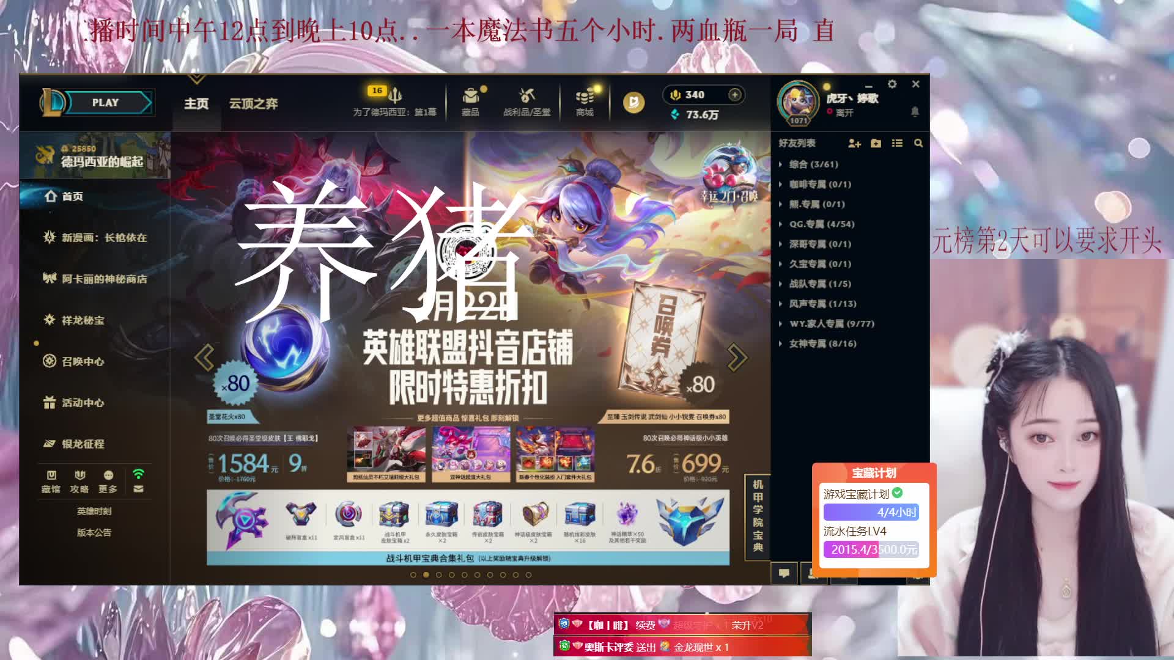Open the friend list search icon

(918, 143)
